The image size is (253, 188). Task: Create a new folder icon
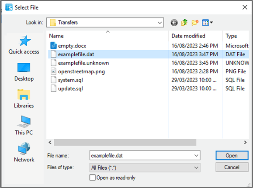[195, 23]
